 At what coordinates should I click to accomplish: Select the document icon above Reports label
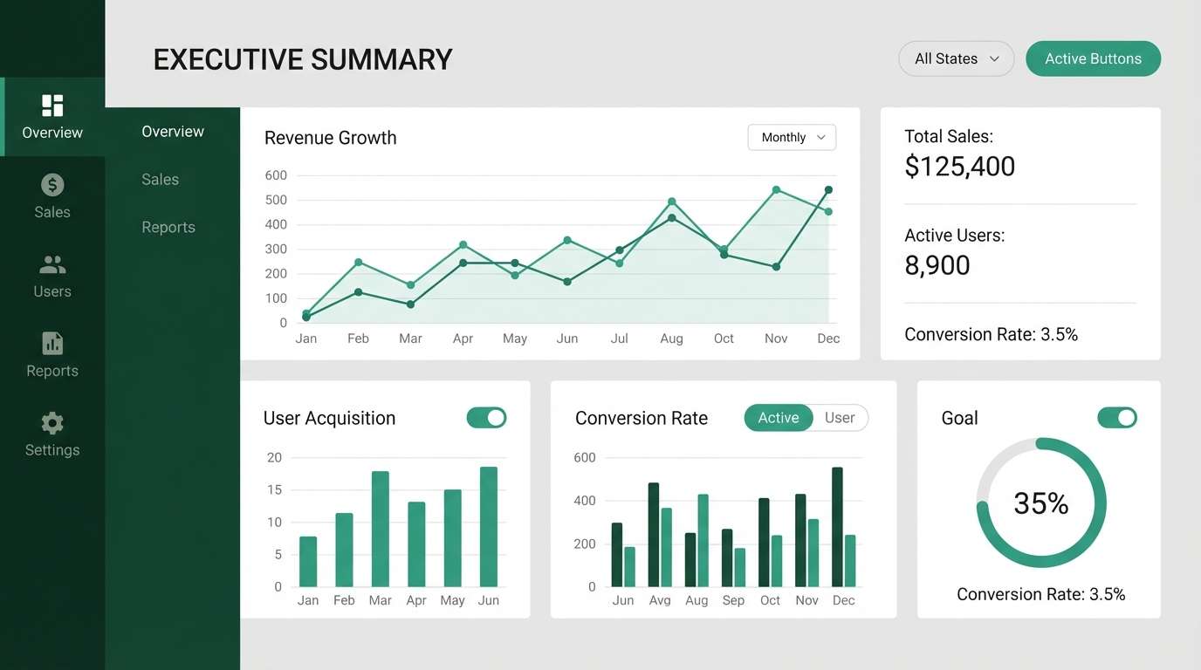pyautogui.click(x=51, y=343)
